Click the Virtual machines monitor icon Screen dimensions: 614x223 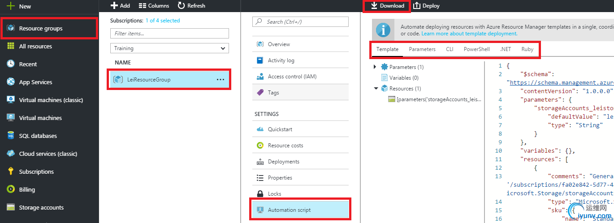click(11, 118)
